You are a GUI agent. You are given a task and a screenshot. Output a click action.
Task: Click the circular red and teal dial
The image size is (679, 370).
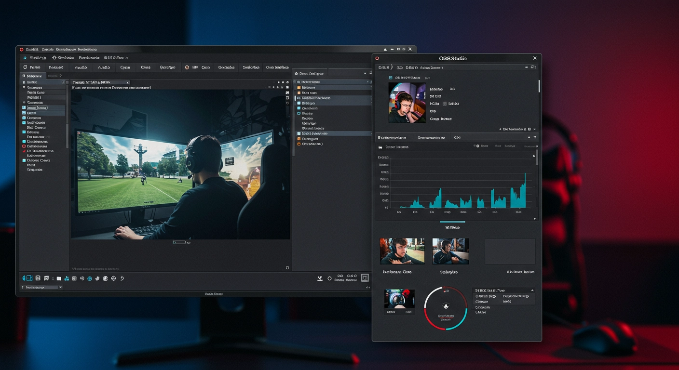tap(446, 308)
